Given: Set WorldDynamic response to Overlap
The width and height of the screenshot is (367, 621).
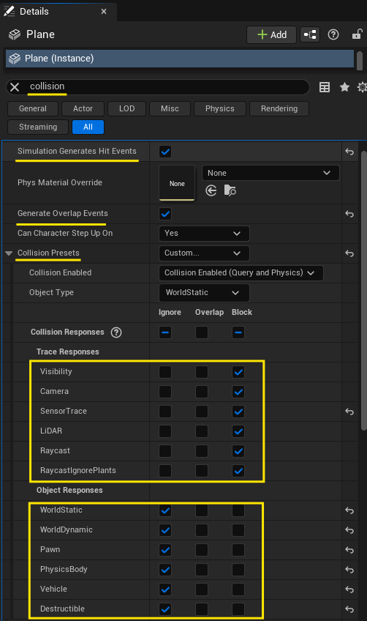Looking at the screenshot, I should point(202,530).
